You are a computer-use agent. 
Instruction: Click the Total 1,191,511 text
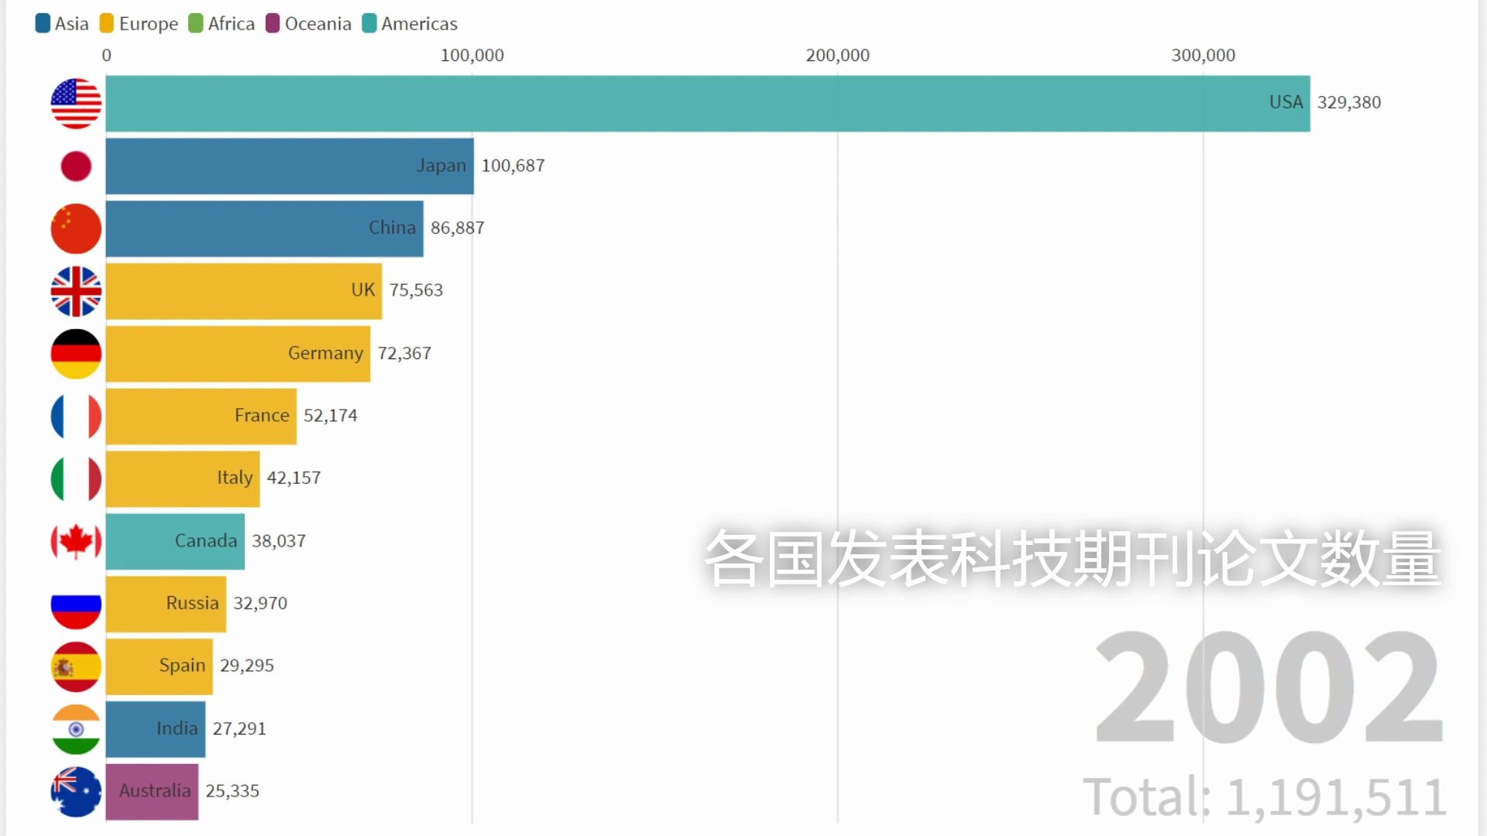point(1264,797)
